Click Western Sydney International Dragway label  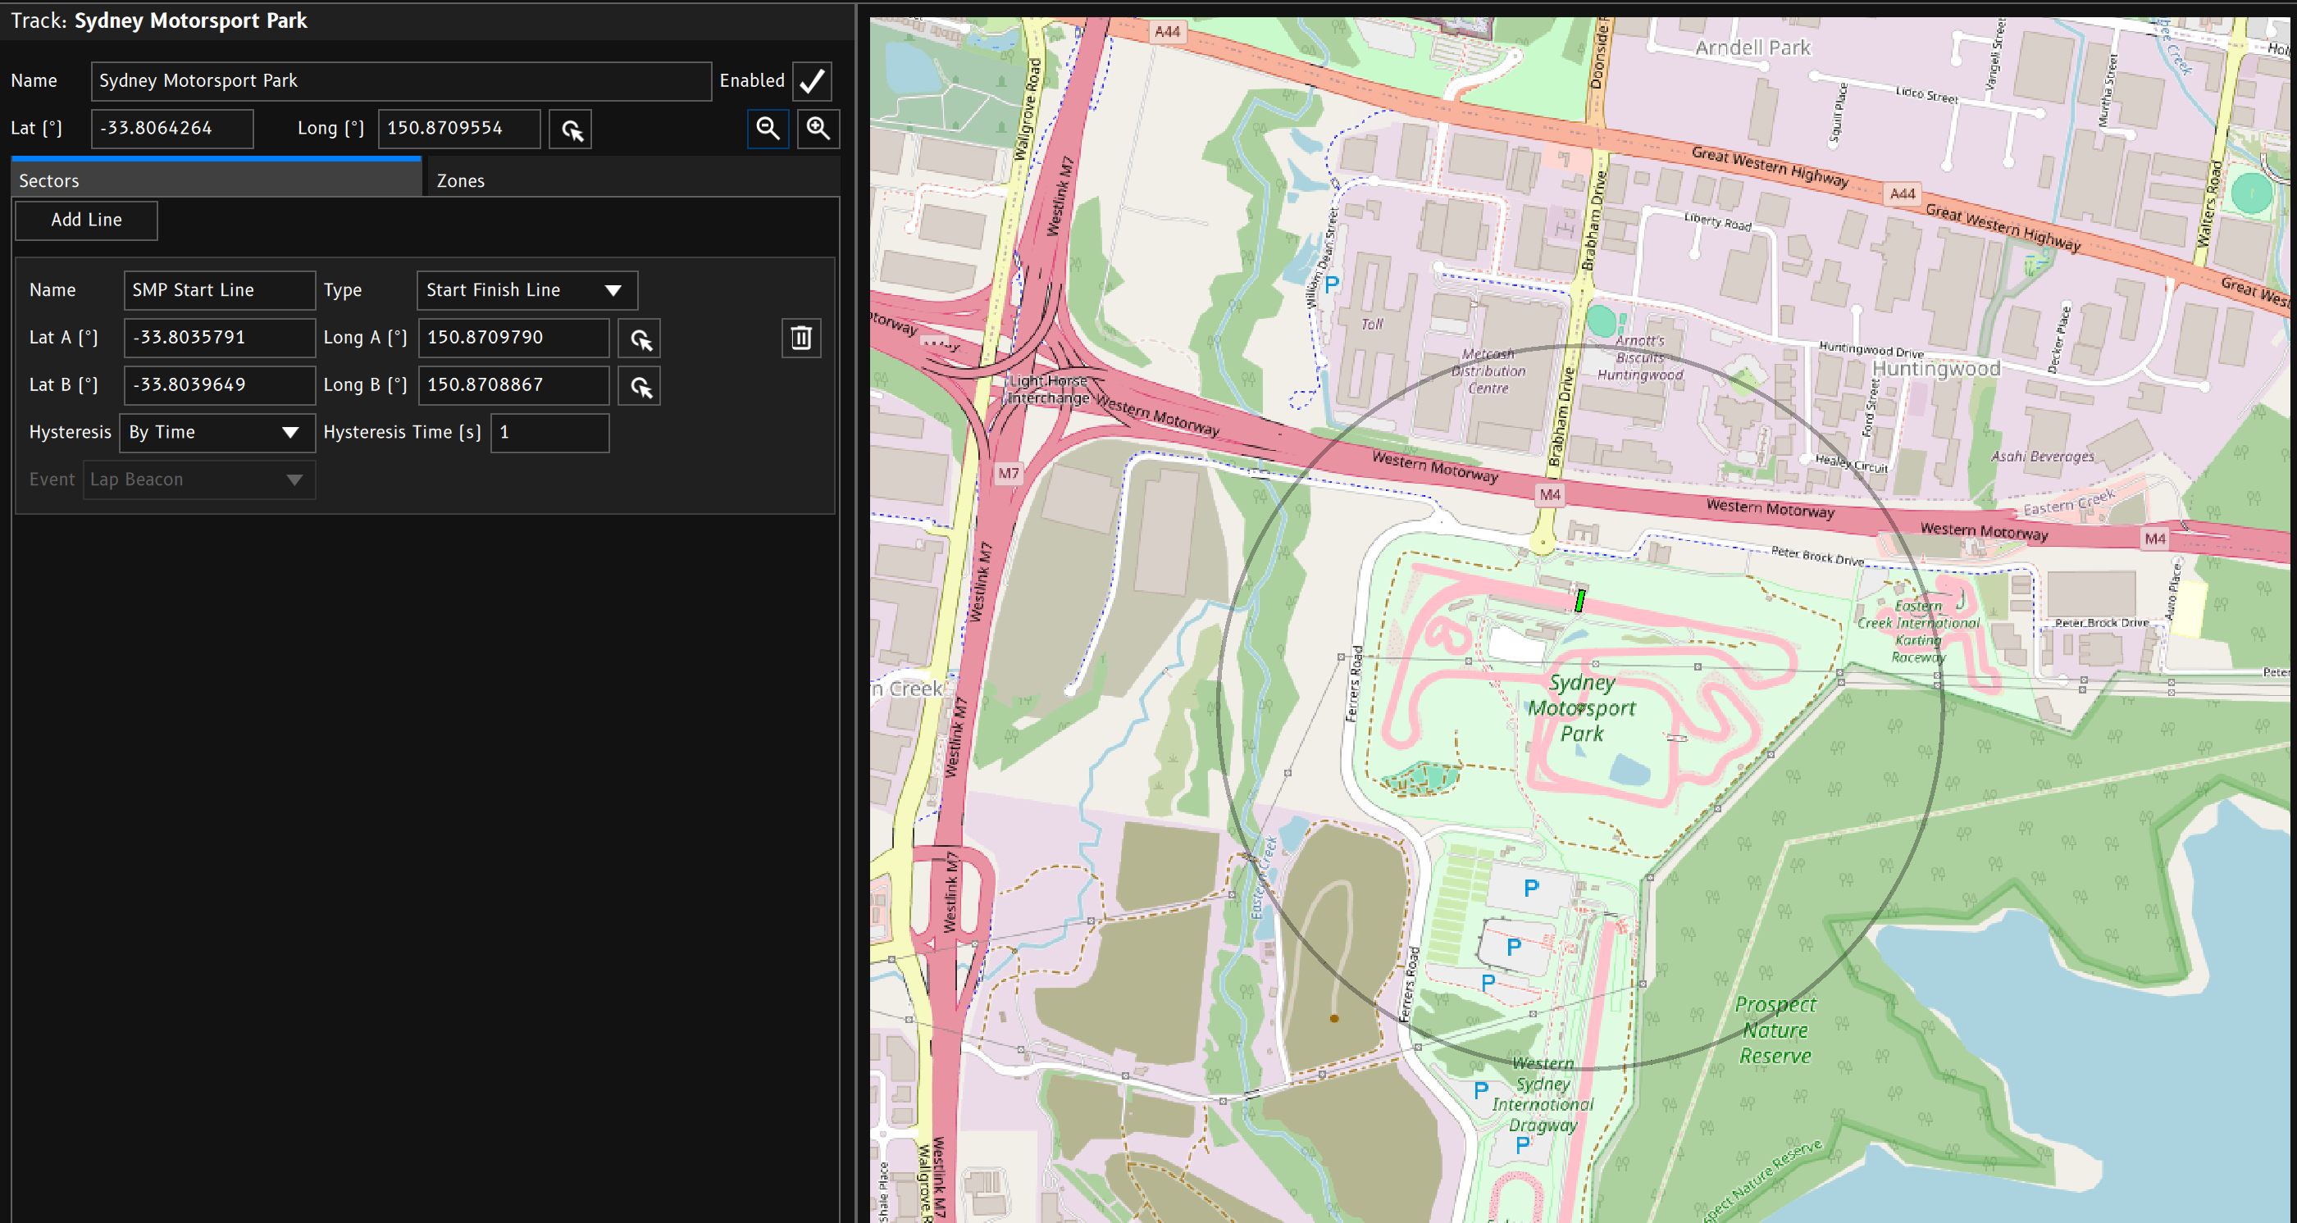(x=1543, y=1093)
